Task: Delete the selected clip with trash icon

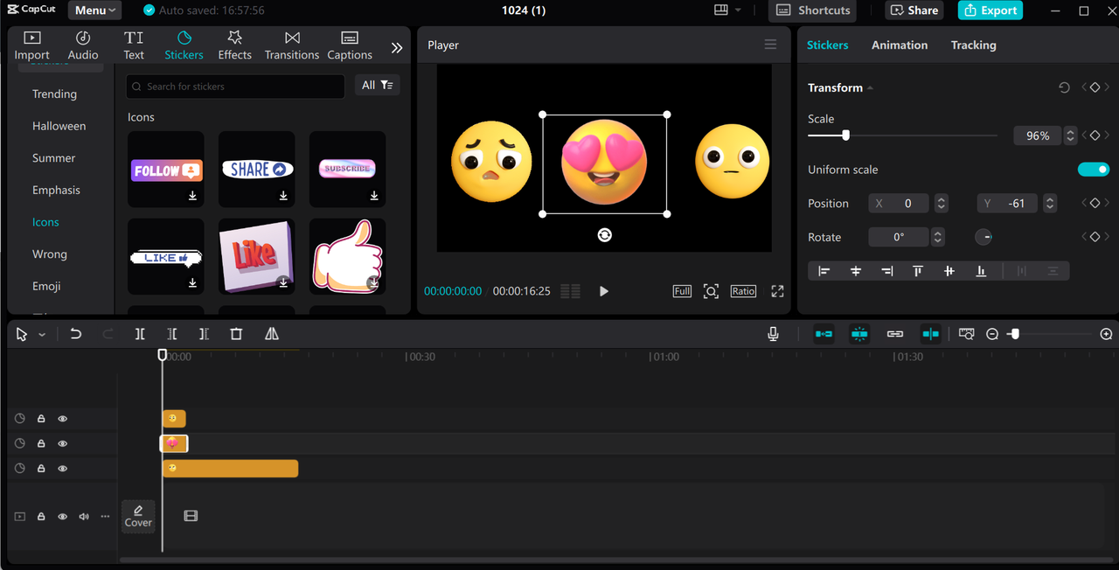Action: coord(236,334)
